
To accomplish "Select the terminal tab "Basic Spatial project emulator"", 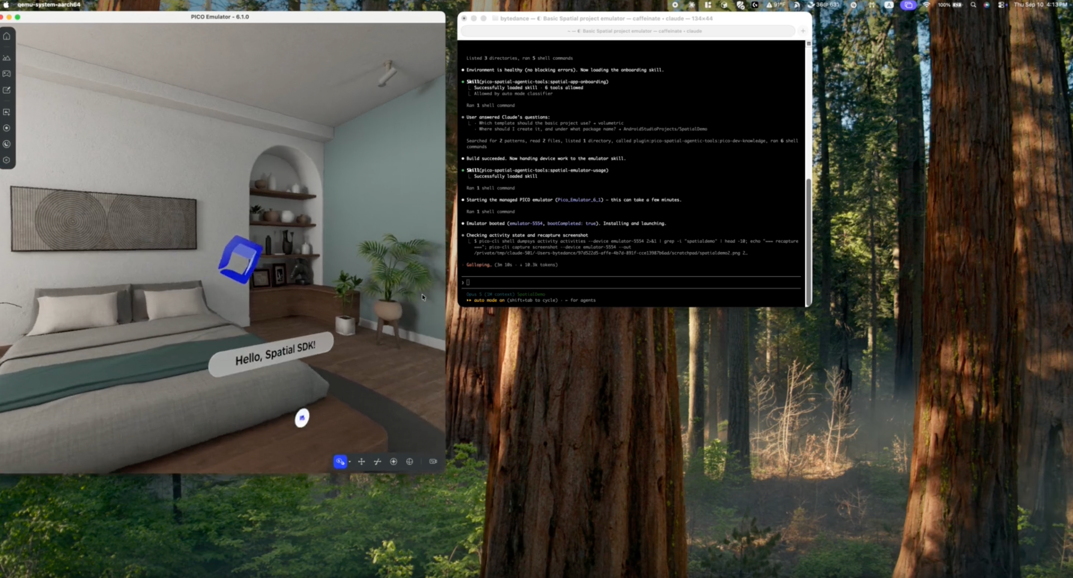I will [628, 31].
